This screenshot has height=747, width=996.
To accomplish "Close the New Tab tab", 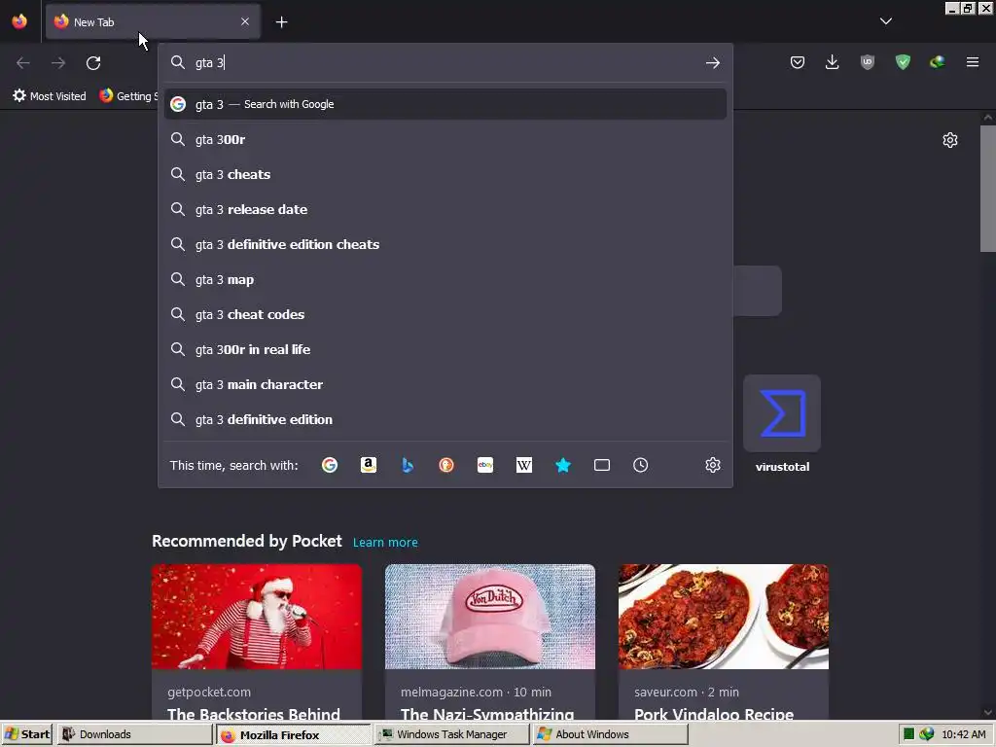I will click(x=245, y=21).
